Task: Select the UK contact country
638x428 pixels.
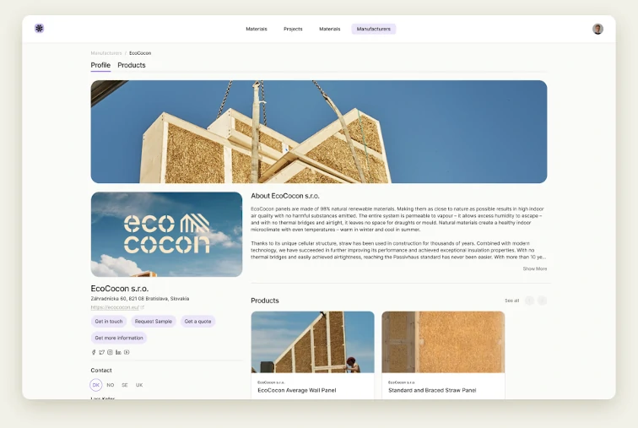Action: (139, 385)
